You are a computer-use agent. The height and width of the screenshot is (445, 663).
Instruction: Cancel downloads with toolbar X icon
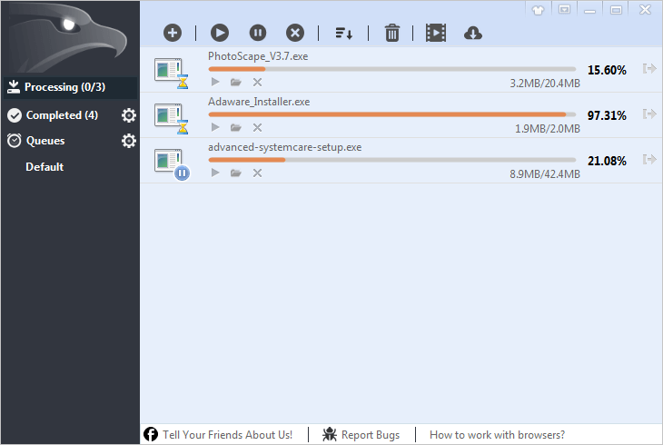(295, 33)
